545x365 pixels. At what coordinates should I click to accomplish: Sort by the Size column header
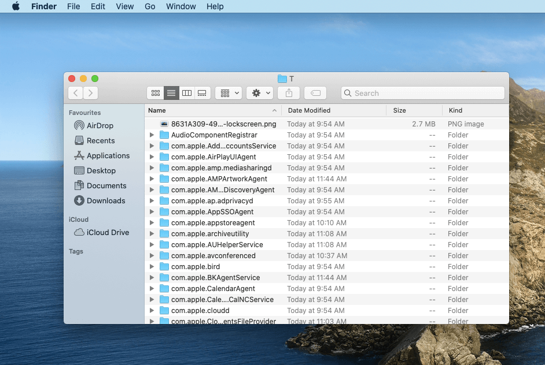(414, 110)
